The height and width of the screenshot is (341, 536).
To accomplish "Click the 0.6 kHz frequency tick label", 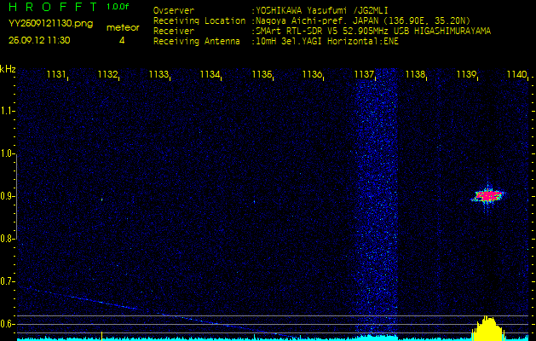I will (6, 324).
